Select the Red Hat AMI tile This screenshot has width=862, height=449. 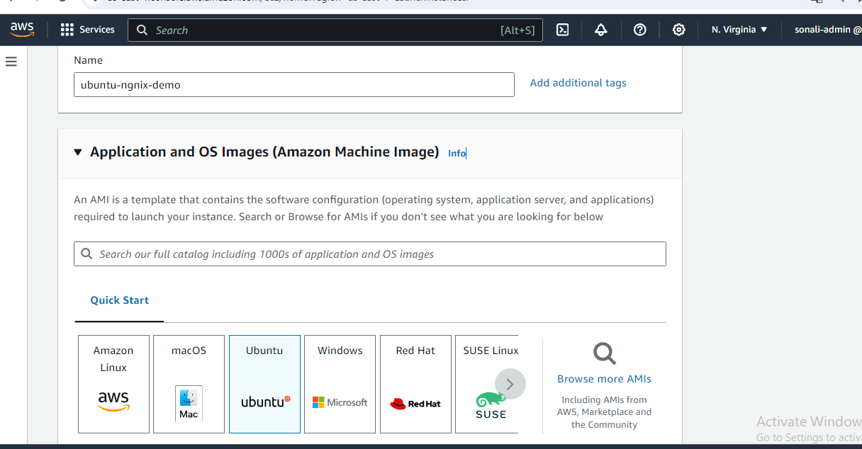(x=415, y=384)
